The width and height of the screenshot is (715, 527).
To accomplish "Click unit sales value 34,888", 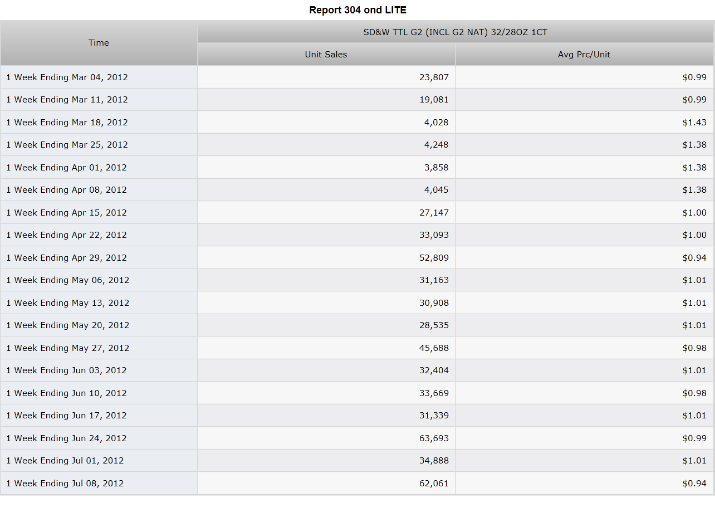I will tap(434, 461).
